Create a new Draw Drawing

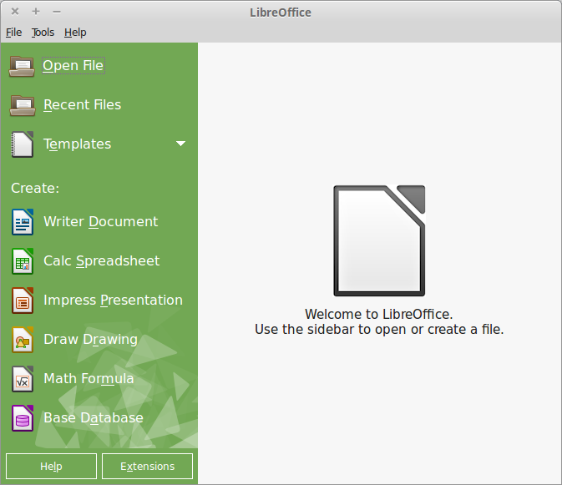click(x=90, y=339)
